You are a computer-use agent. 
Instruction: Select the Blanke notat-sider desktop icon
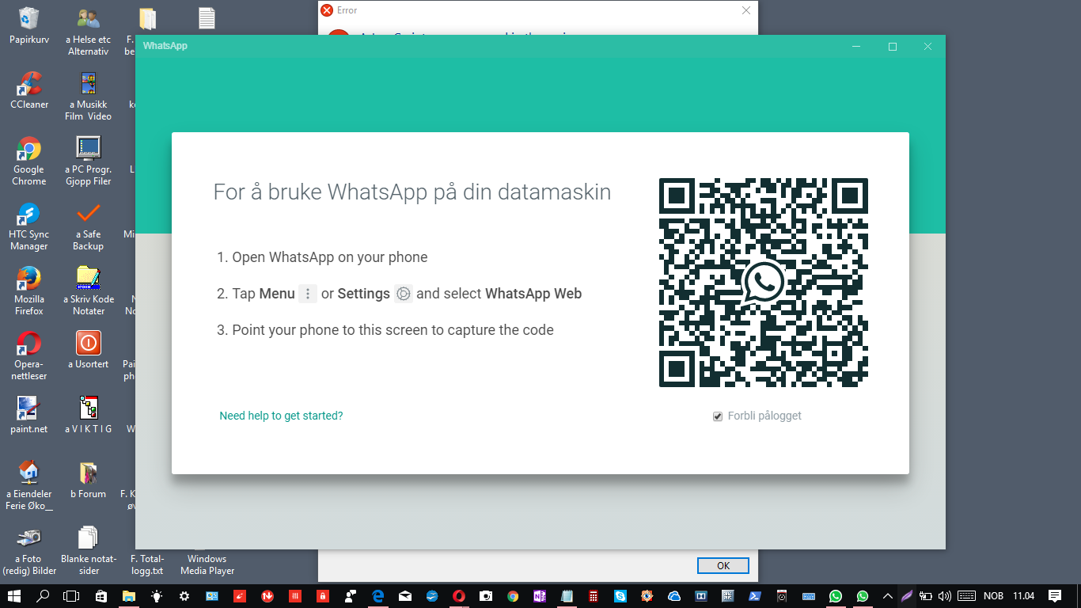89,551
